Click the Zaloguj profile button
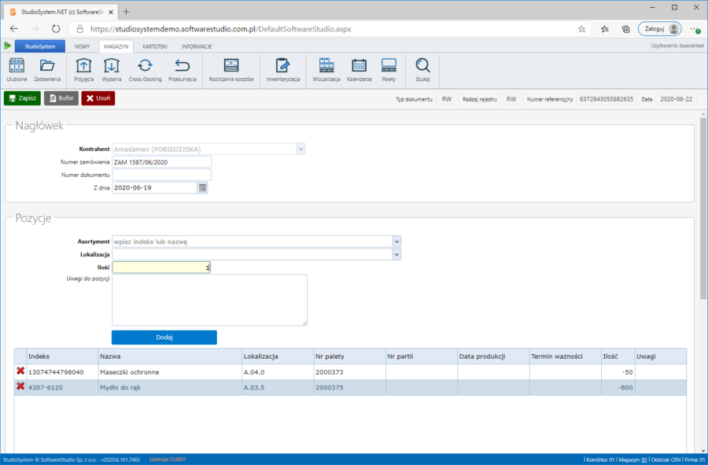Image resolution: width=708 pixels, height=465 pixels. (660, 29)
